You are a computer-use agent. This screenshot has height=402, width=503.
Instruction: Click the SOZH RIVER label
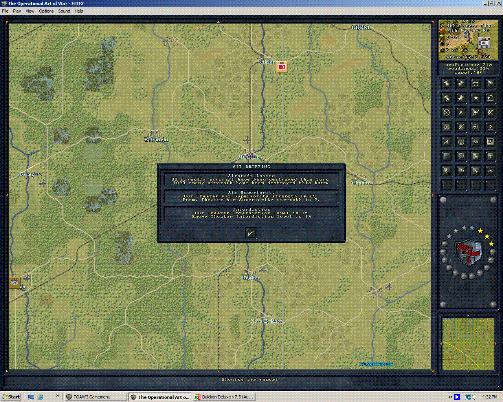coord(376,364)
